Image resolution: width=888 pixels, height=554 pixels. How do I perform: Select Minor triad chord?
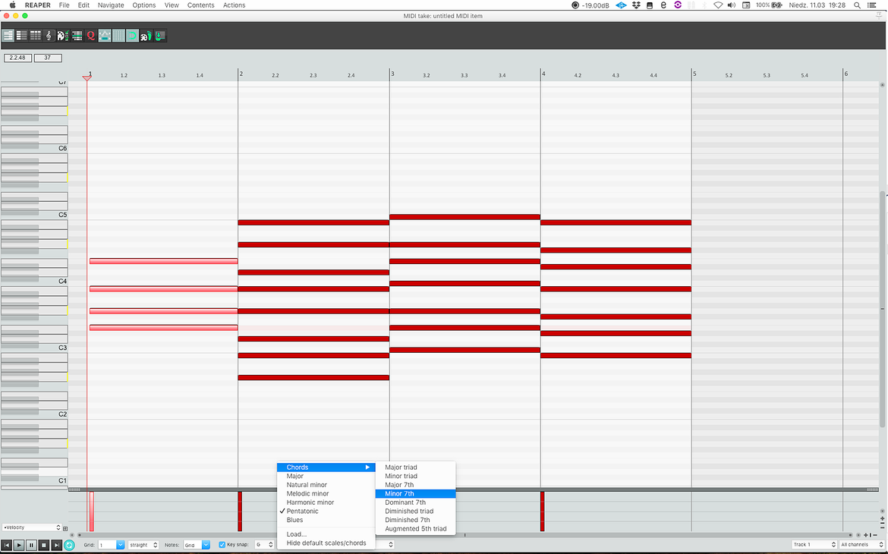coord(415,476)
